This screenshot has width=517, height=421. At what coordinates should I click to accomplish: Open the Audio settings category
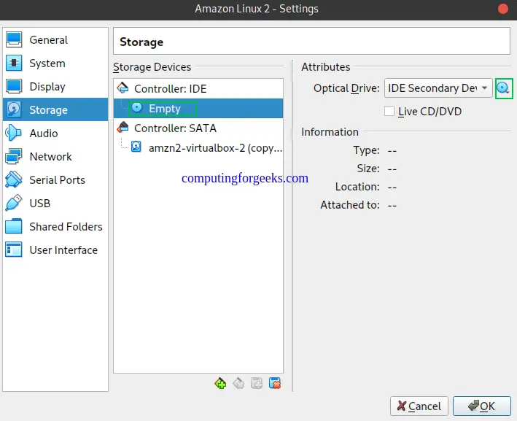click(55, 133)
